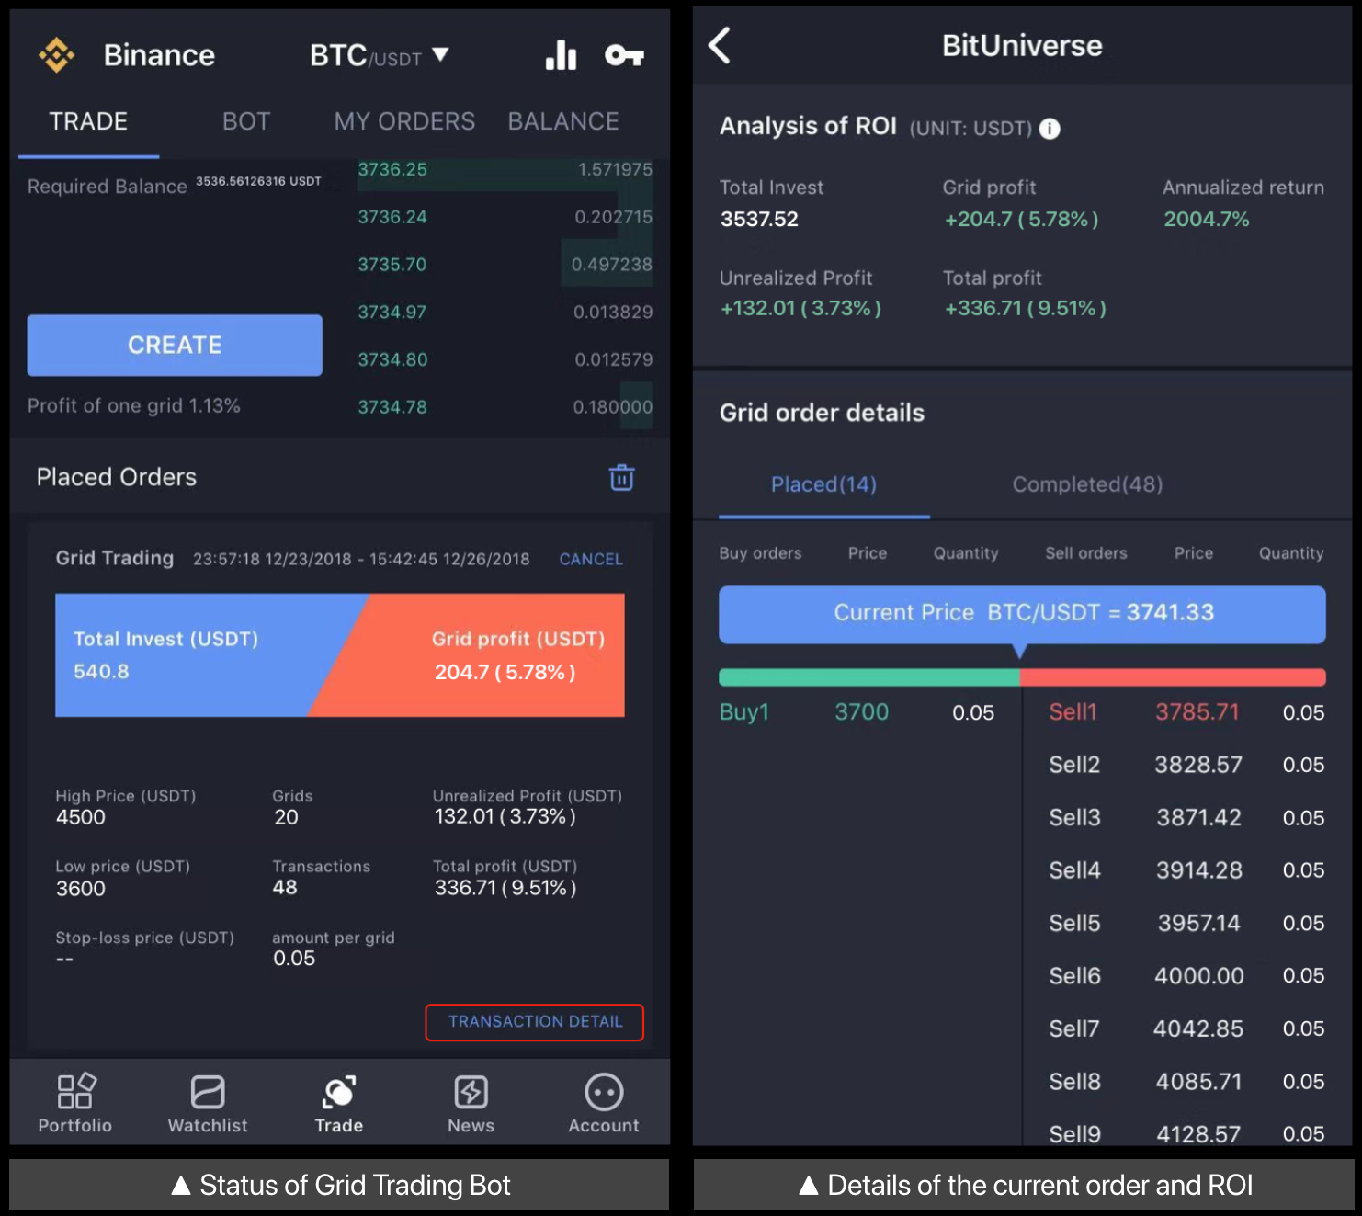The width and height of the screenshot is (1362, 1216).
Task: Show ROI analysis info icon
Action: 1050,129
